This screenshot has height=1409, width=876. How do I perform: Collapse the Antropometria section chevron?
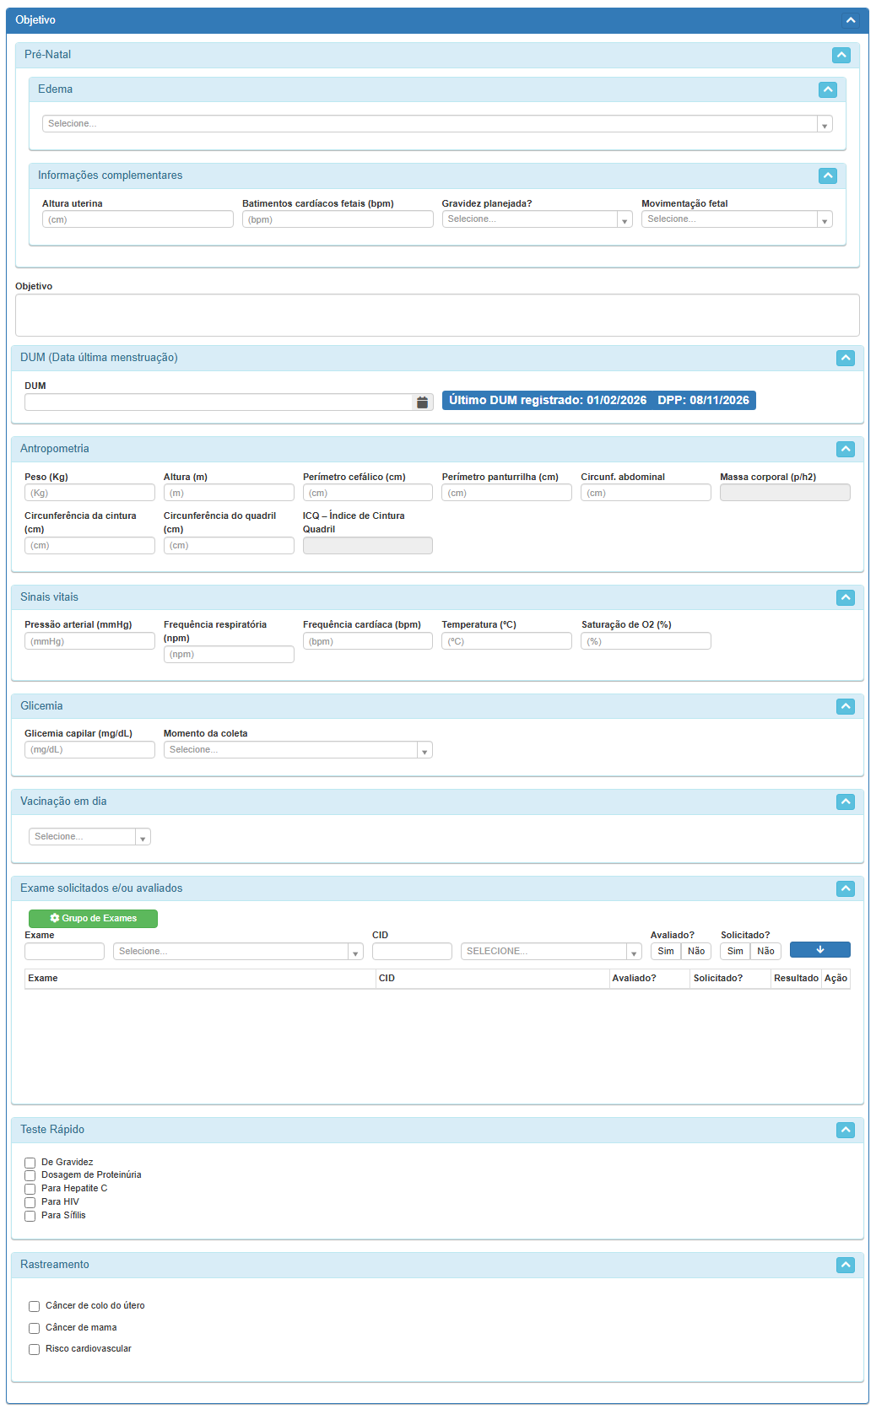coord(845,449)
